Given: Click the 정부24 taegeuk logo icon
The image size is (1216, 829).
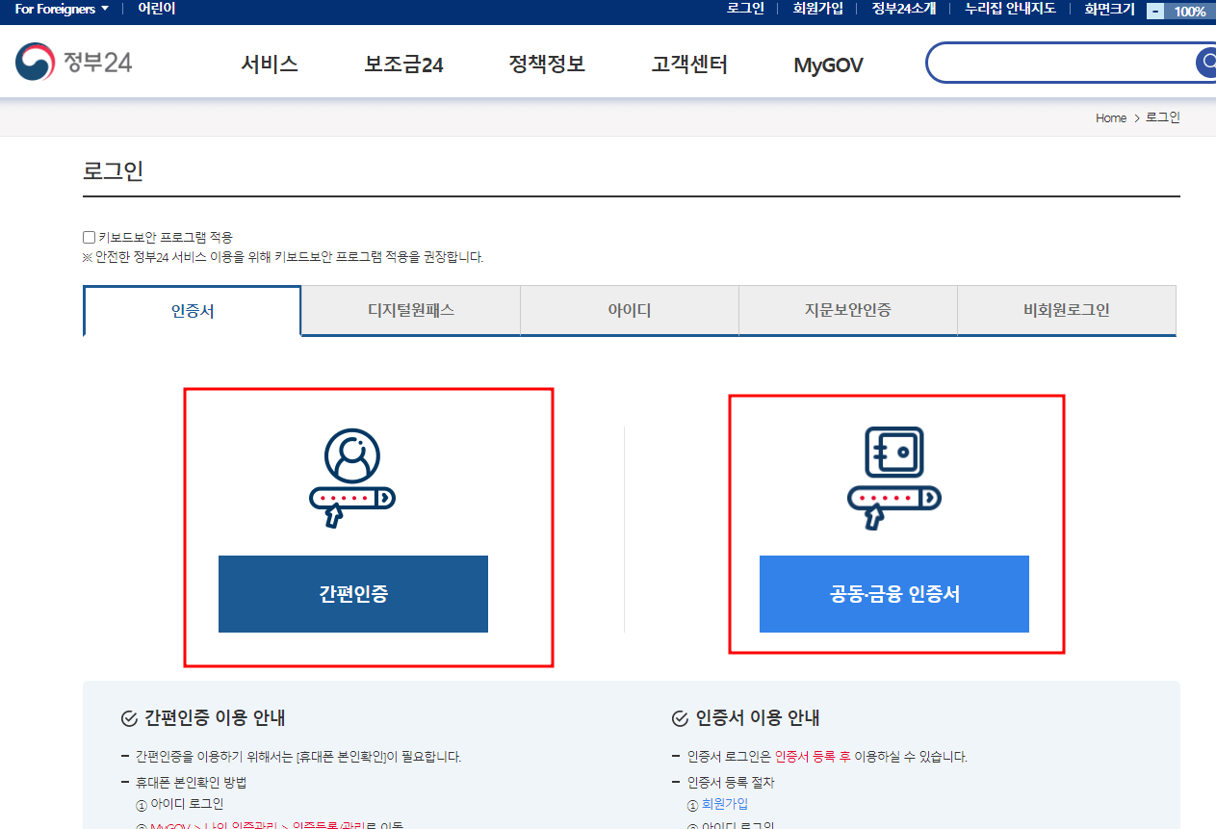Looking at the screenshot, I should pos(37,61).
